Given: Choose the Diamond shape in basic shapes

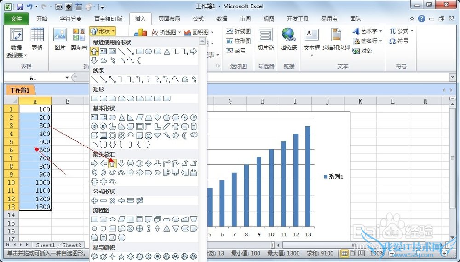Looking at the screenshot, I should coord(157,117).
